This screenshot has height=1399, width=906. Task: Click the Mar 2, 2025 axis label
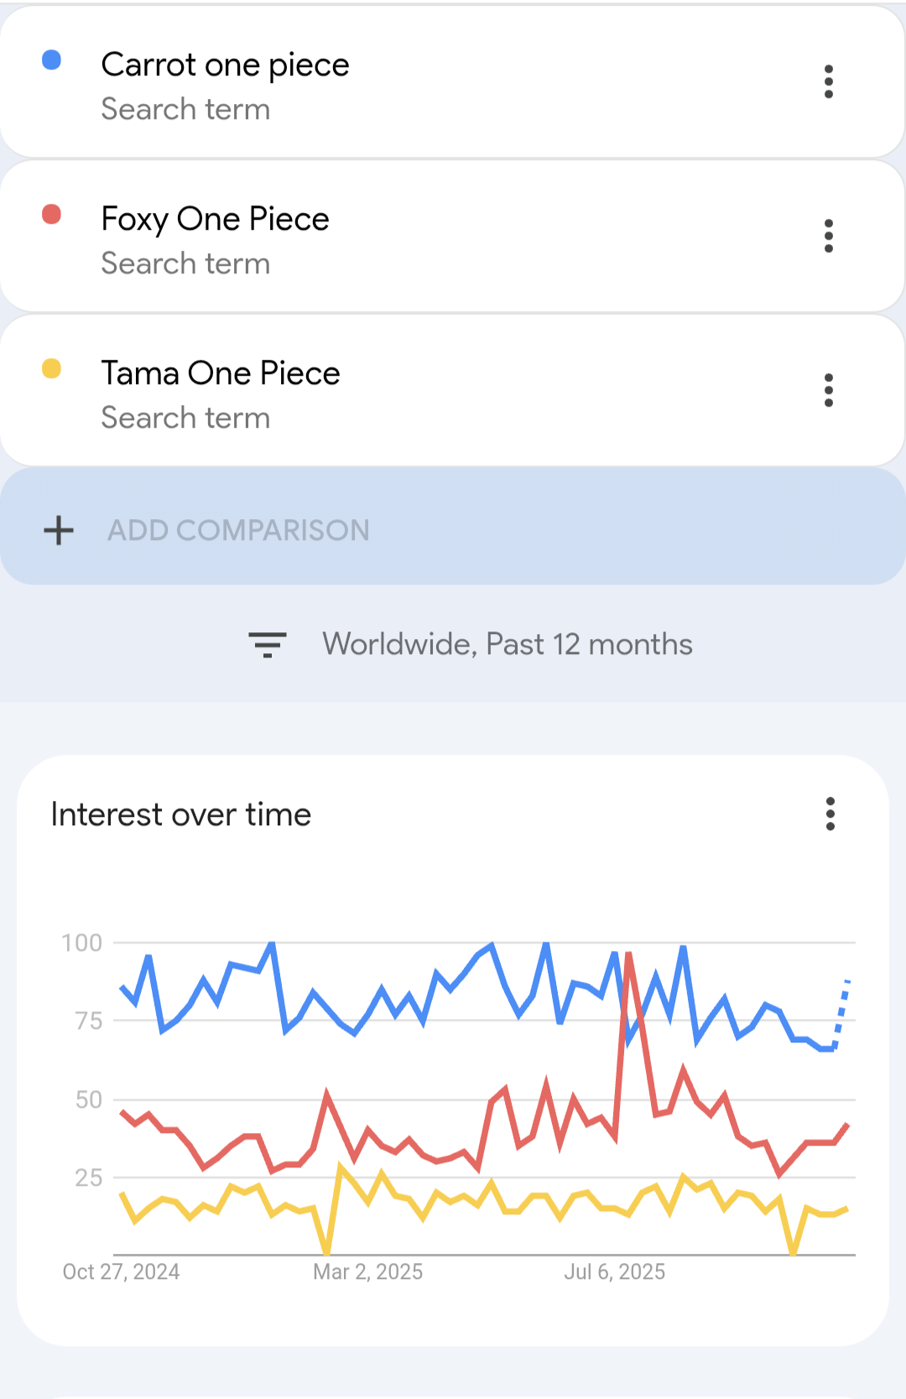click(x=367, y=1272)
